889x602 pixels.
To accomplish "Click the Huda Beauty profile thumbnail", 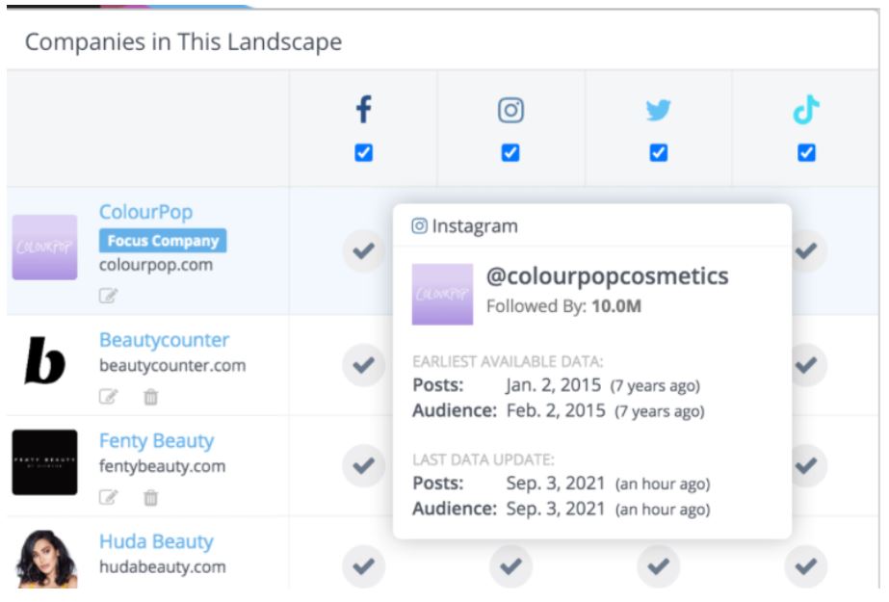I will coord(45,559).
